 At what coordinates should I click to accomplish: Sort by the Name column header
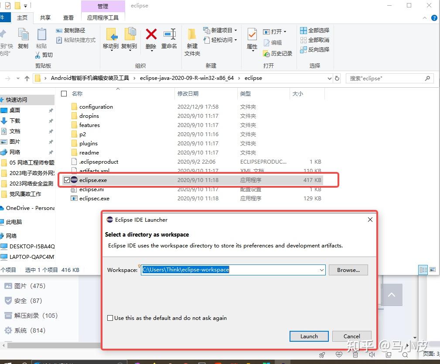click(77, 93)
